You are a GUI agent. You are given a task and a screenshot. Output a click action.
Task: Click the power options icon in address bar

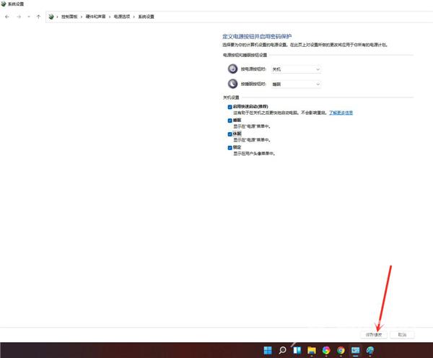51,17
